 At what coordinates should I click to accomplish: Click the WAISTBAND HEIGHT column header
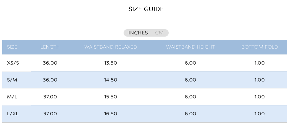pos(190,47)
